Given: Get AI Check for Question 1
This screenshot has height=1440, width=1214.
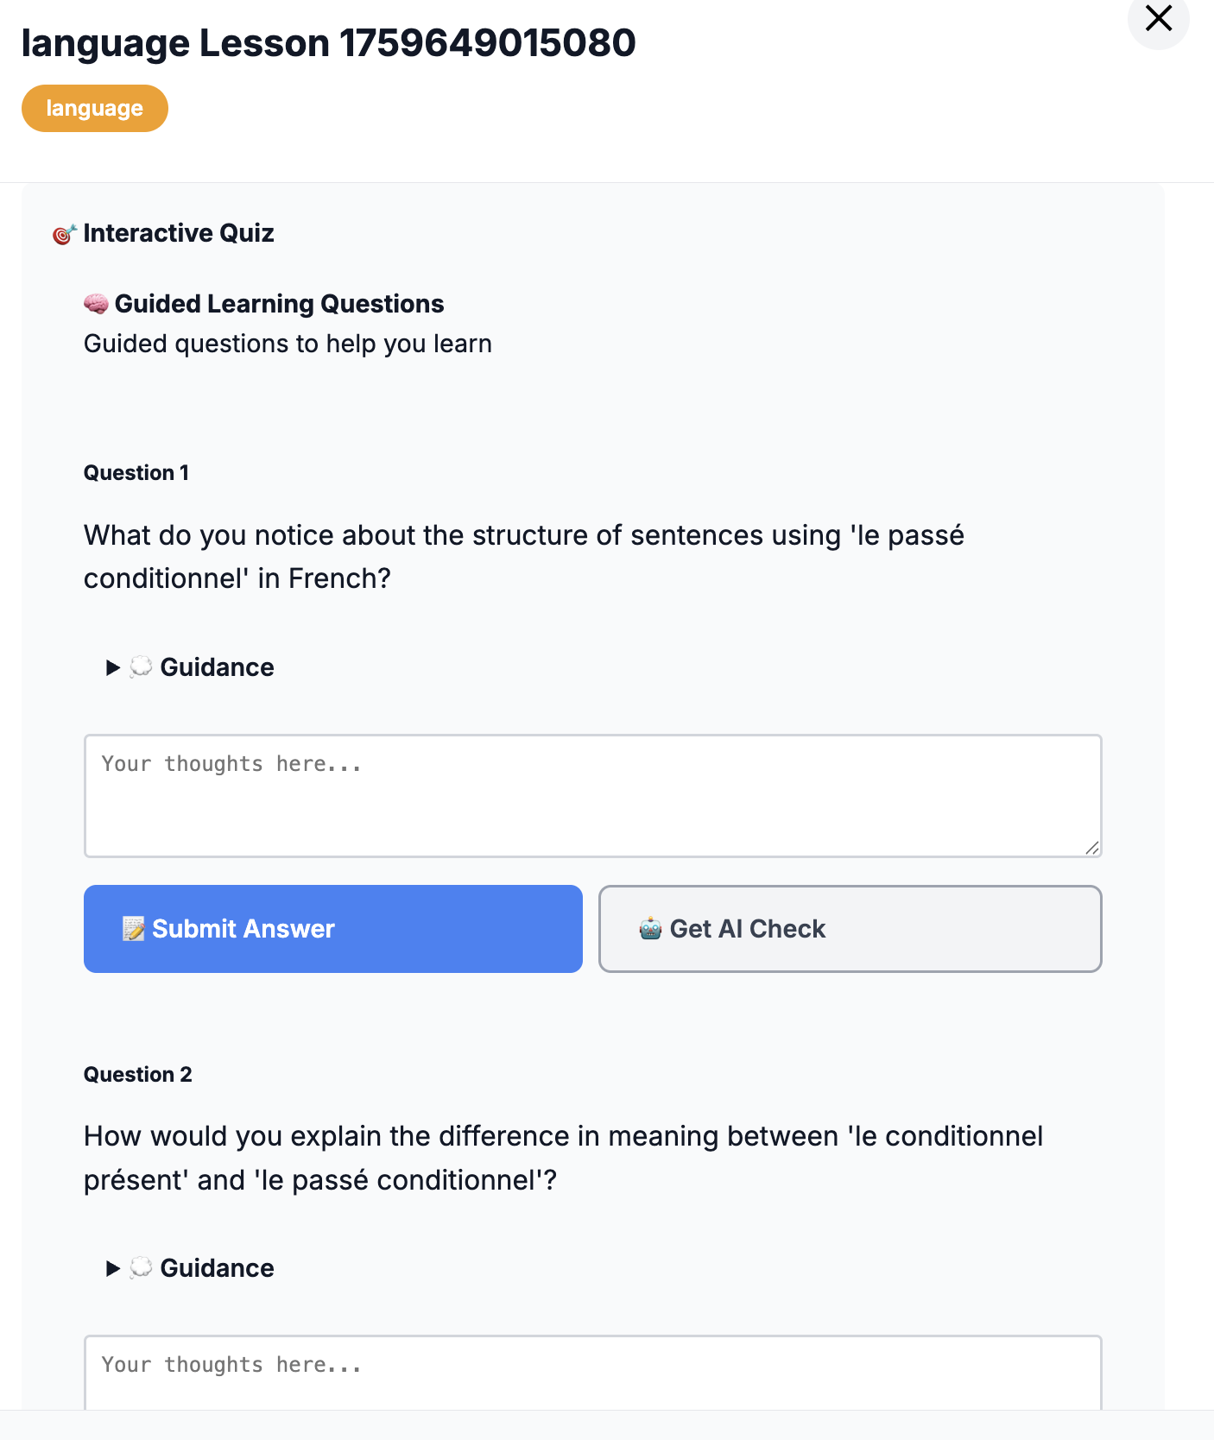Looking at the screenshot, I should (850, 929).
